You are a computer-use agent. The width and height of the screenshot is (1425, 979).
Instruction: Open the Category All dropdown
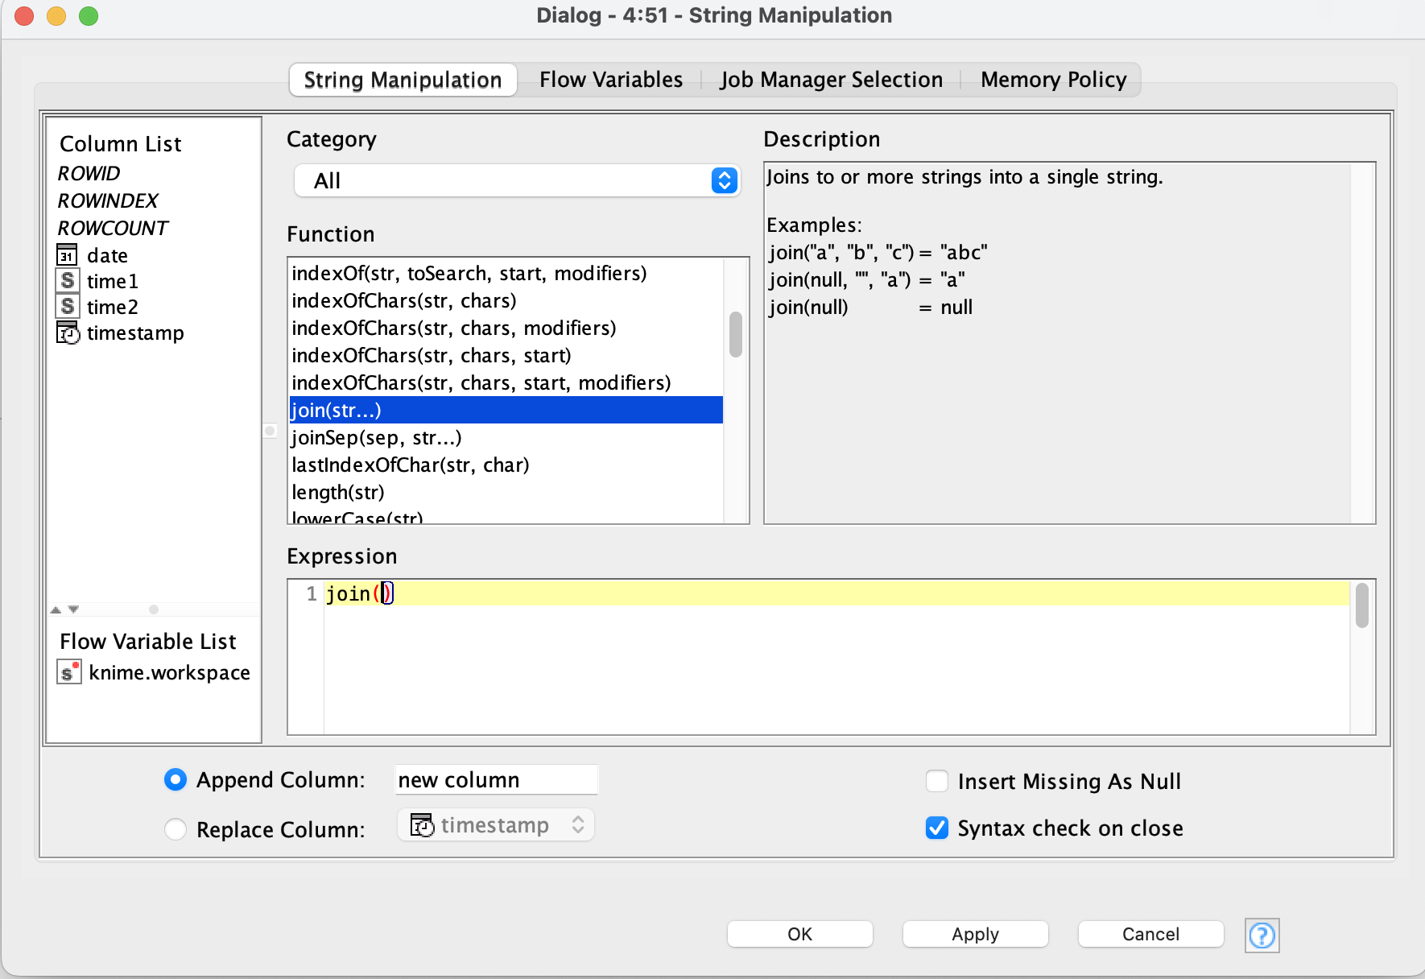517,180
